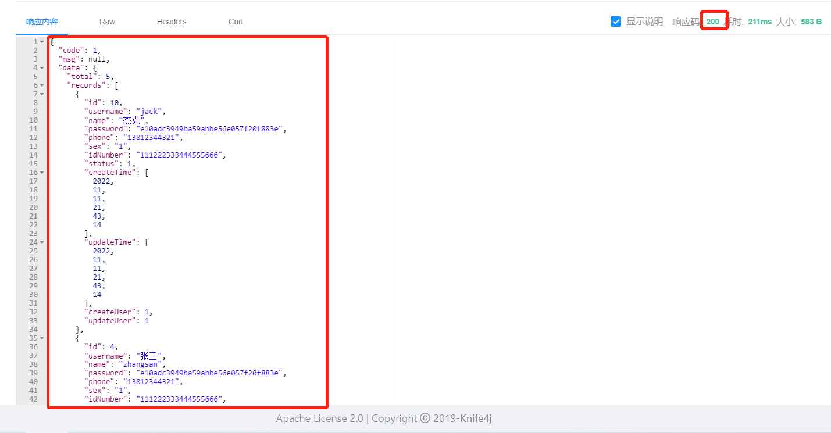Screen dimensions: 831x433
Task: Collapse the "updateTime" array at line 24
Action: coord(42,242)
